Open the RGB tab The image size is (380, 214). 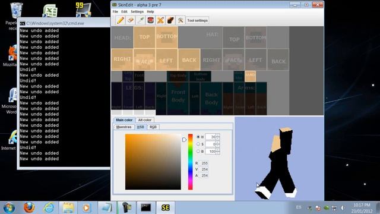pos(153,127)
